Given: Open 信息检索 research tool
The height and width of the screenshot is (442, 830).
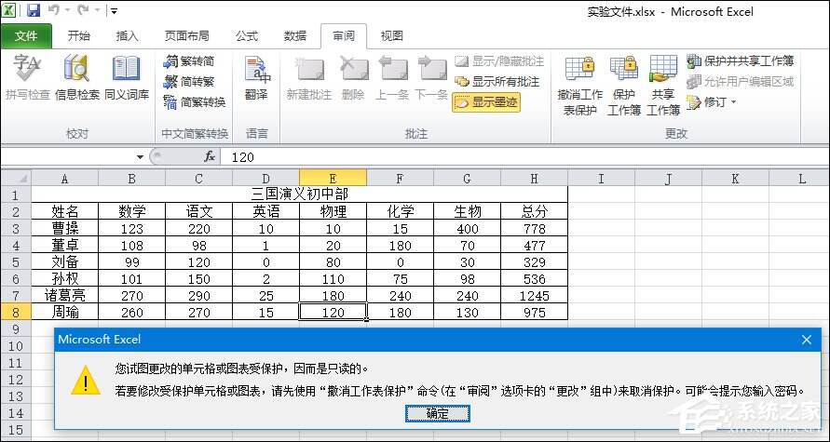Looking at the screenshot, I should (x=77, y=78).
